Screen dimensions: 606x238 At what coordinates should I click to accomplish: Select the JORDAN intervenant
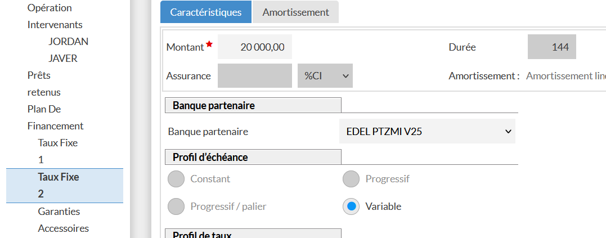point(68,42)
